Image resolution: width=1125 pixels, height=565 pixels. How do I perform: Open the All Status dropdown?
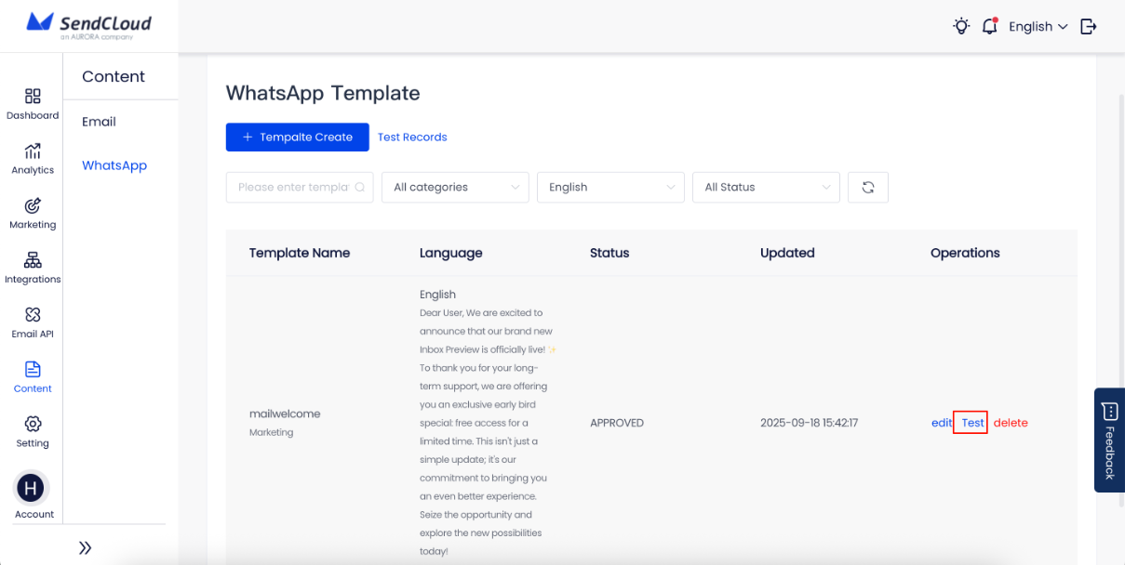coord(765,187)
